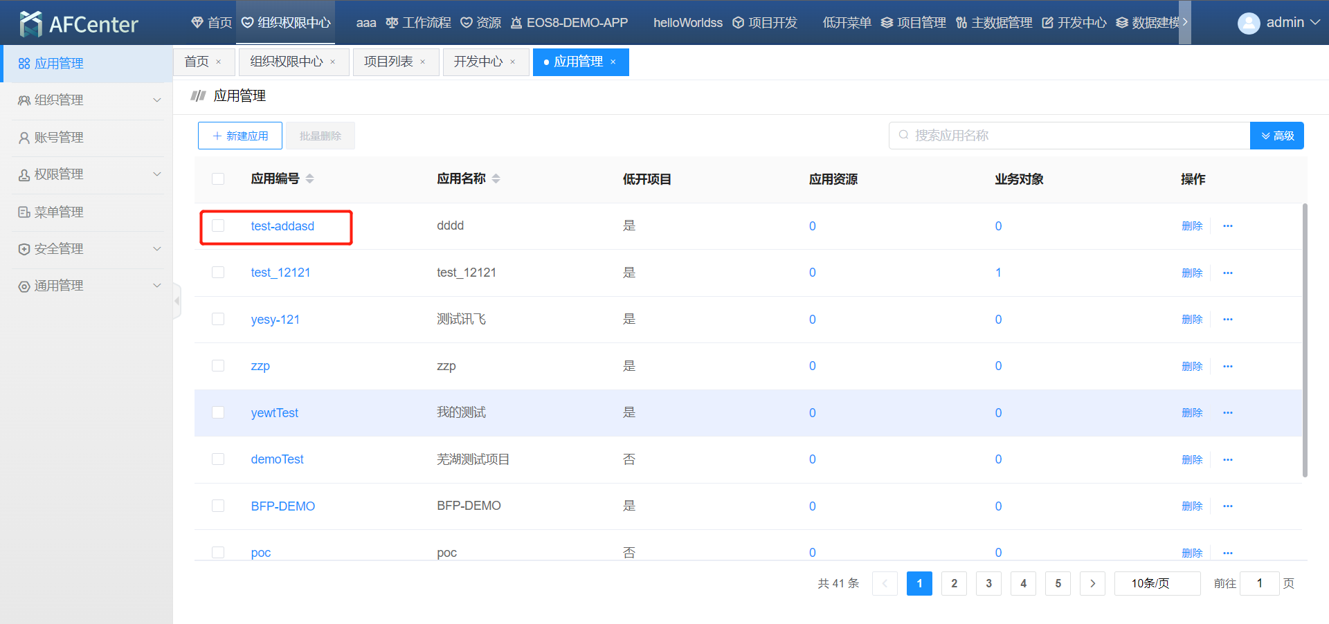Open more actions for test-addasd row
1329x624 pixels.
pos(1227,226)
